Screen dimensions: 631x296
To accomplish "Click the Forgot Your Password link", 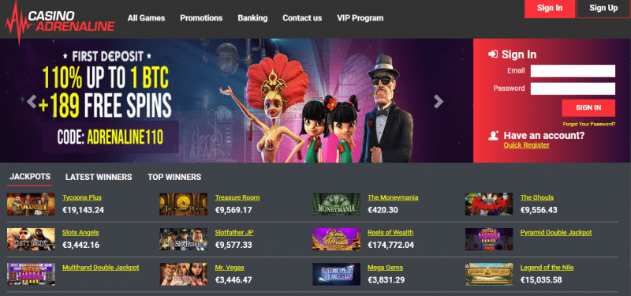I will point(588,124).
